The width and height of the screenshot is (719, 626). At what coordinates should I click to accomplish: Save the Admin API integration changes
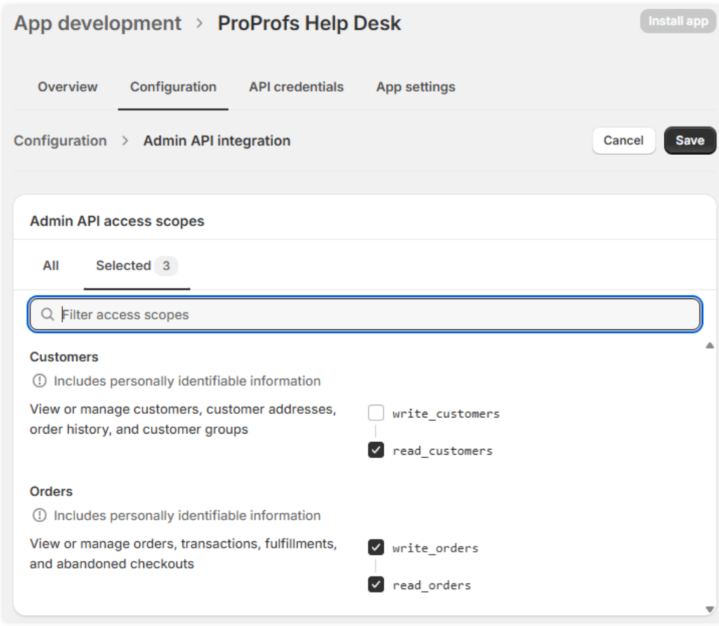tap(690, 140)
